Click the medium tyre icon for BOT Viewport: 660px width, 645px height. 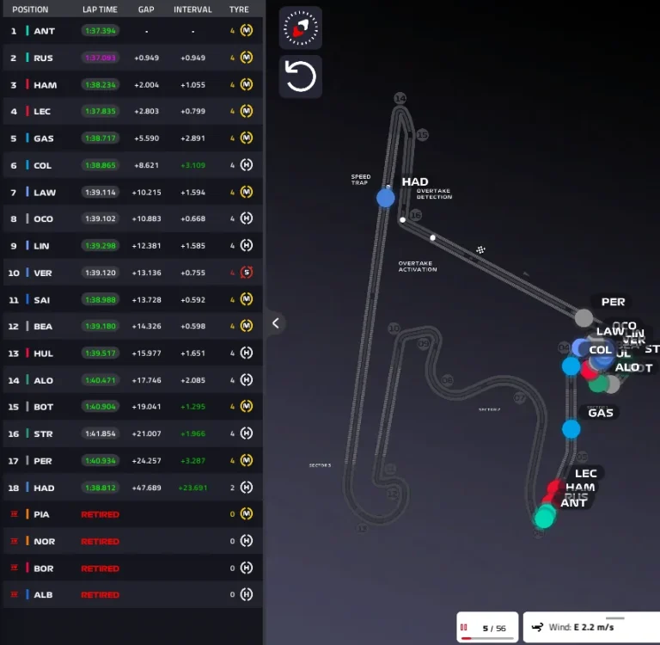coord(247,406)
